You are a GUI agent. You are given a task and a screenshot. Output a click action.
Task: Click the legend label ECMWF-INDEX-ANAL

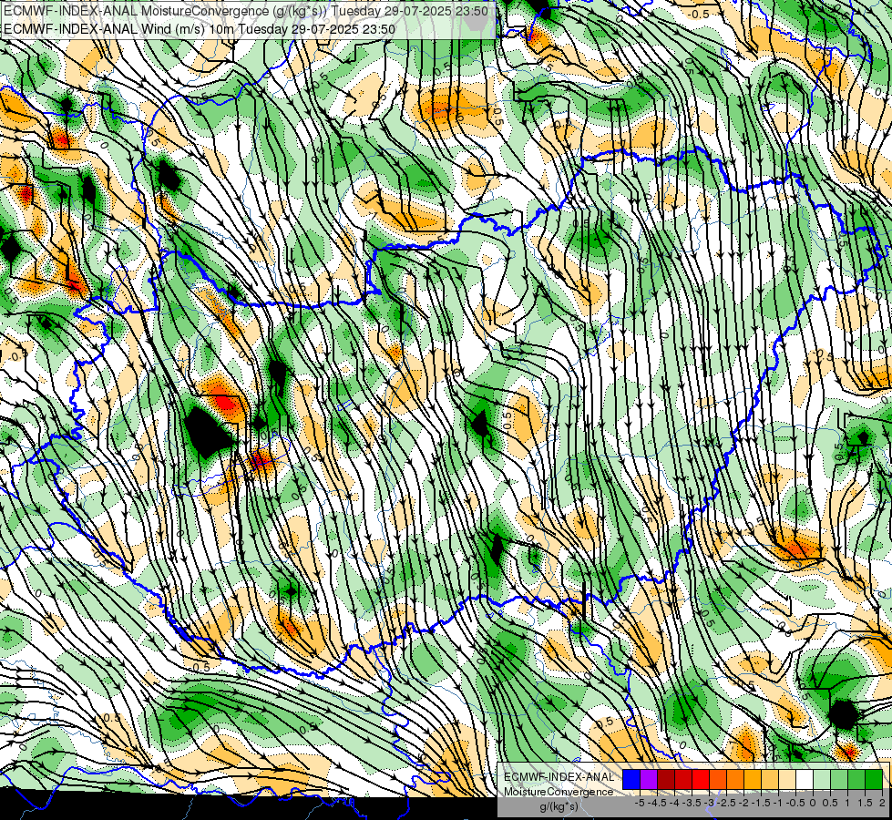[x=559, y=777]
